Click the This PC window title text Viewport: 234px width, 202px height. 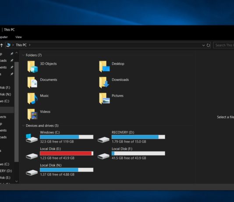pos(9,30)
